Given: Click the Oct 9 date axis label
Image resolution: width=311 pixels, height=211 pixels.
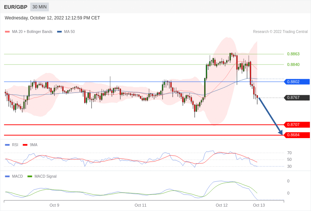Looking at the screenshot, I should coord(55,205).
